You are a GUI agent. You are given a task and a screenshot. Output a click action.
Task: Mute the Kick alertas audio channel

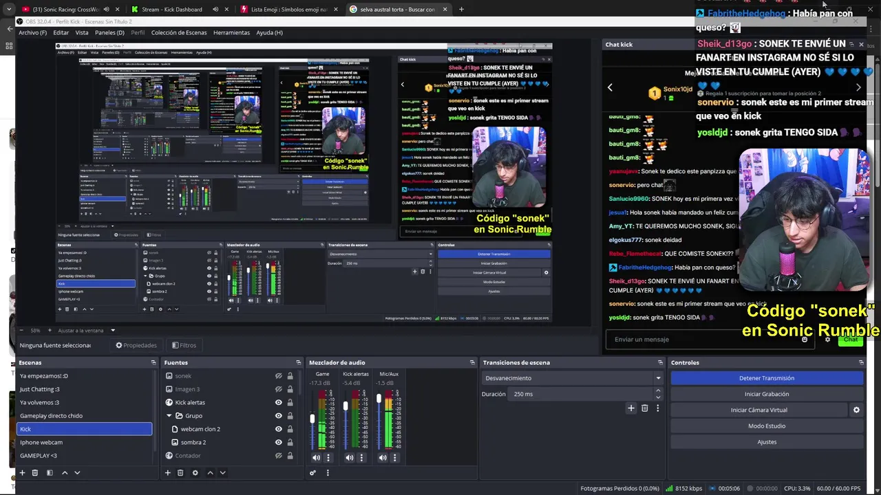tap(349, 458)
